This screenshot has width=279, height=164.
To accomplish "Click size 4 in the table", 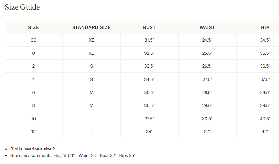I will (x=33, y=79).
